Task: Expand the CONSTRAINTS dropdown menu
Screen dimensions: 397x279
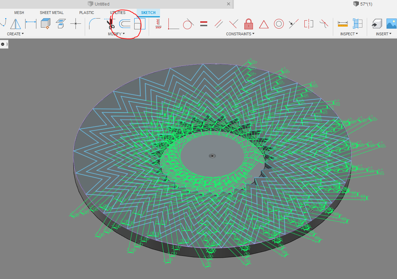Action: point(240,34)
